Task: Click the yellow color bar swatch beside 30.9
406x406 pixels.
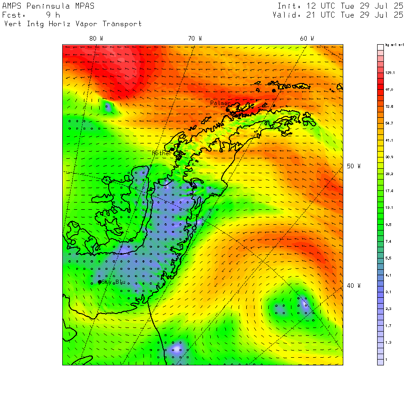Action: [x=380, y=154]
